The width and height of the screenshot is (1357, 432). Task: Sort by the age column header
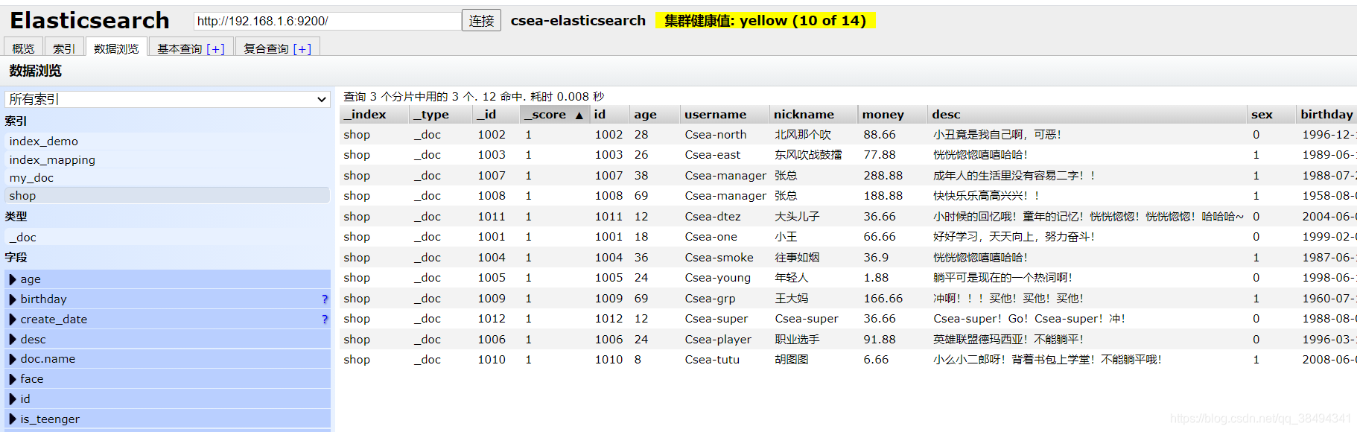point(654,115)
